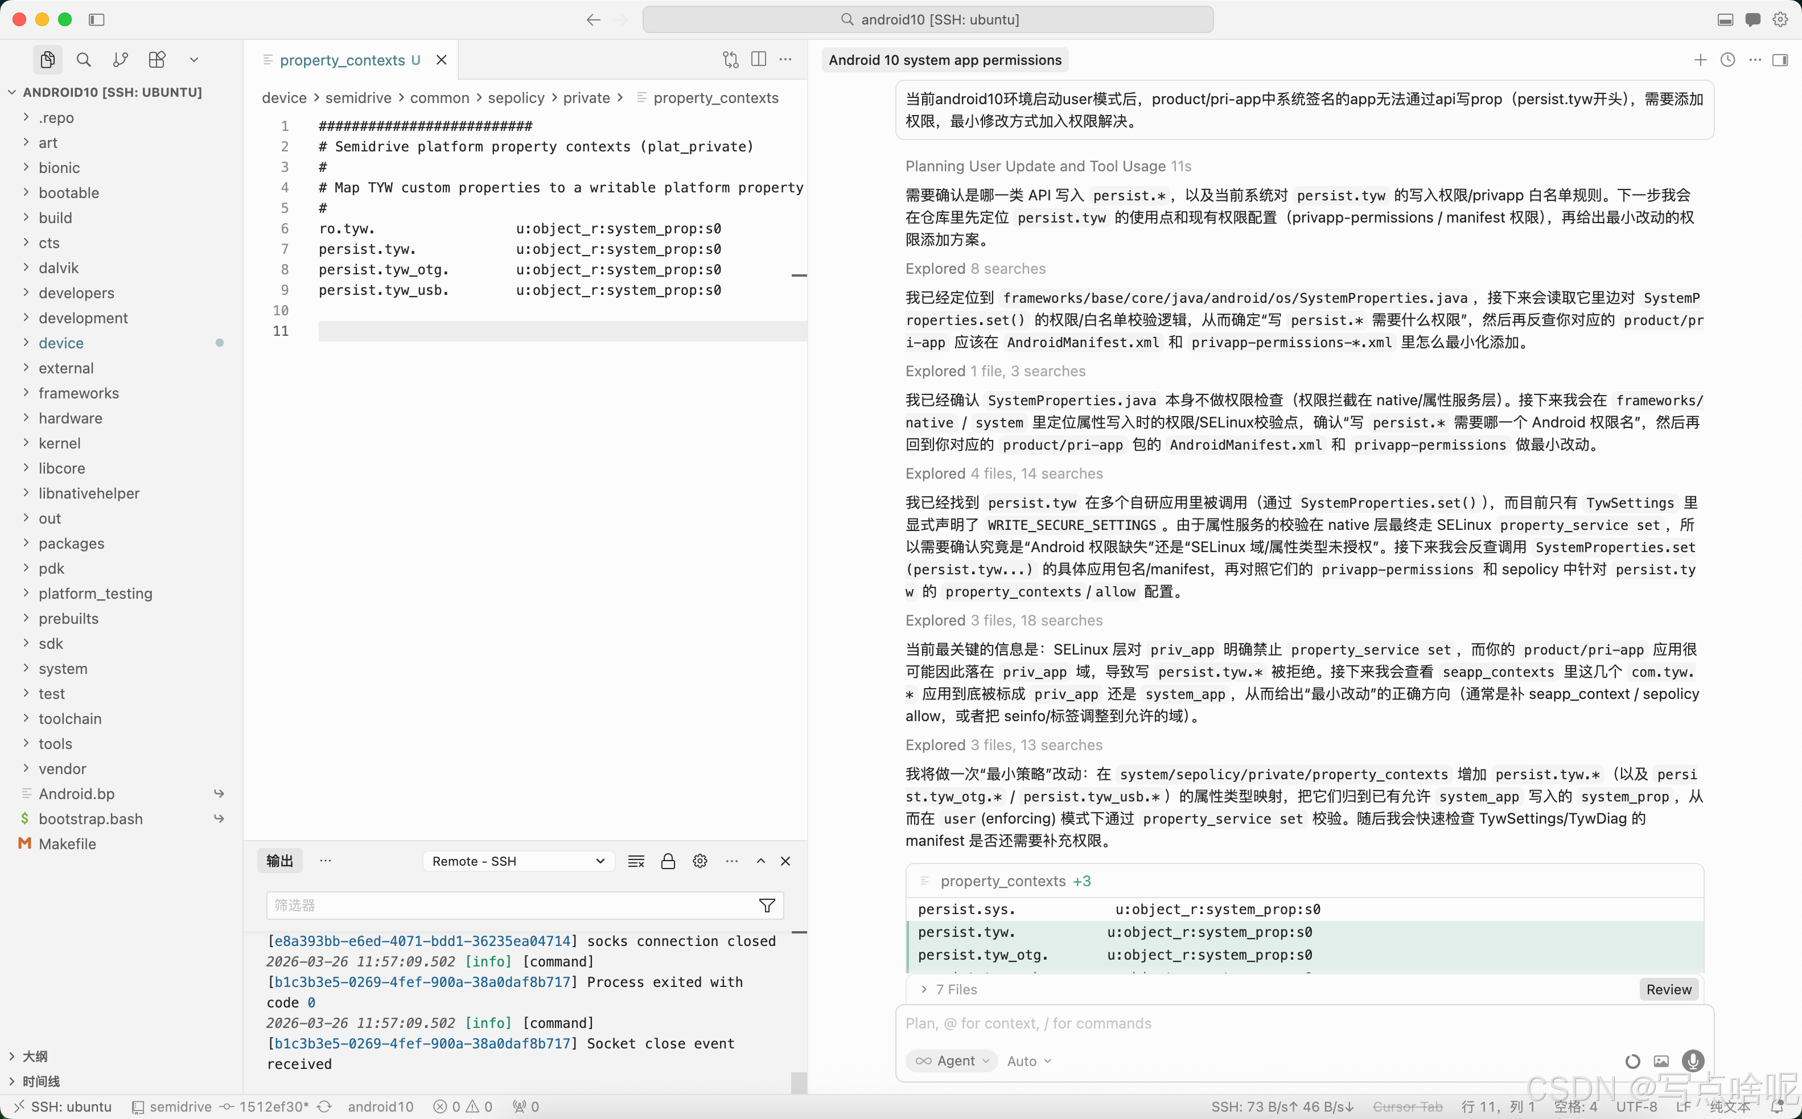The height and width of the screenshot is (1119, 1802).
Task: Open the Agent mode dropdown
Action: 952,1060
